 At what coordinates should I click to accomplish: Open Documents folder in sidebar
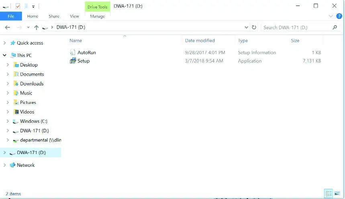point(32,74)
